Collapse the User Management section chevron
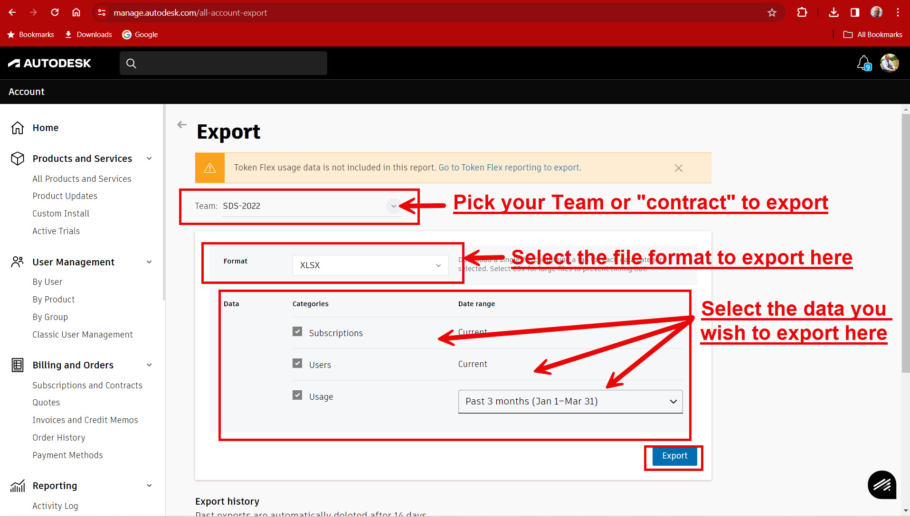 click(150, 262)
